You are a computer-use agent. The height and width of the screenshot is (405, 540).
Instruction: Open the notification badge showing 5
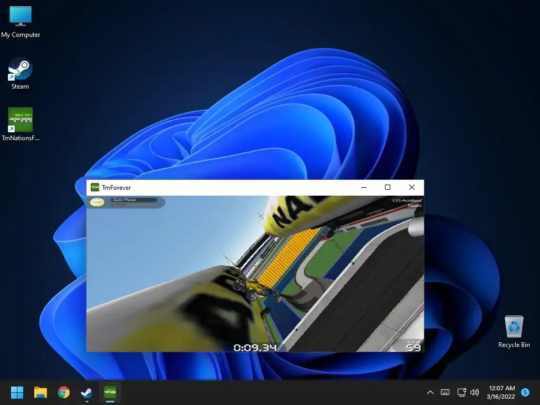(x=525, y=392)
